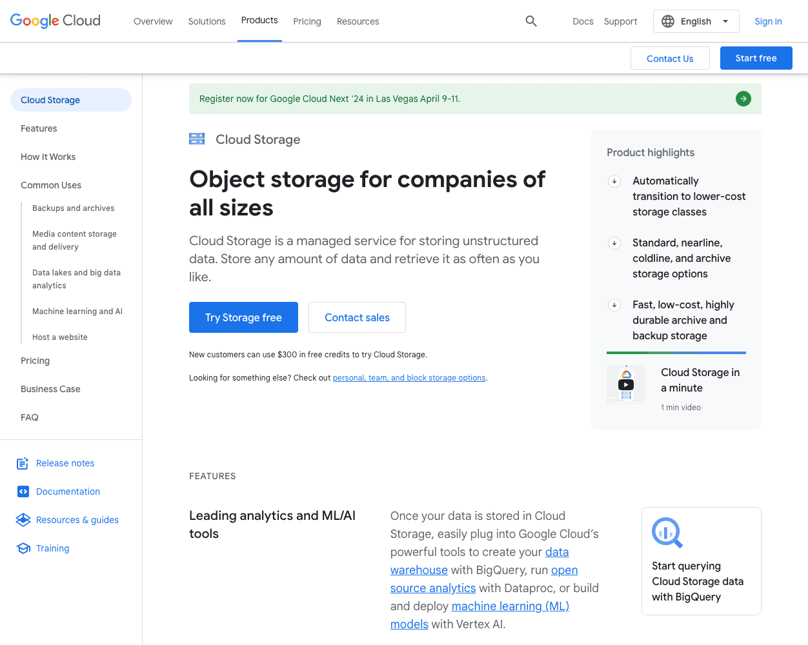Click the Resources & guides layers icon

pyautogui.click(x=23, y=520)
